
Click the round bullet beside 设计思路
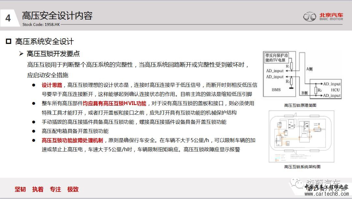coord(34,85)
